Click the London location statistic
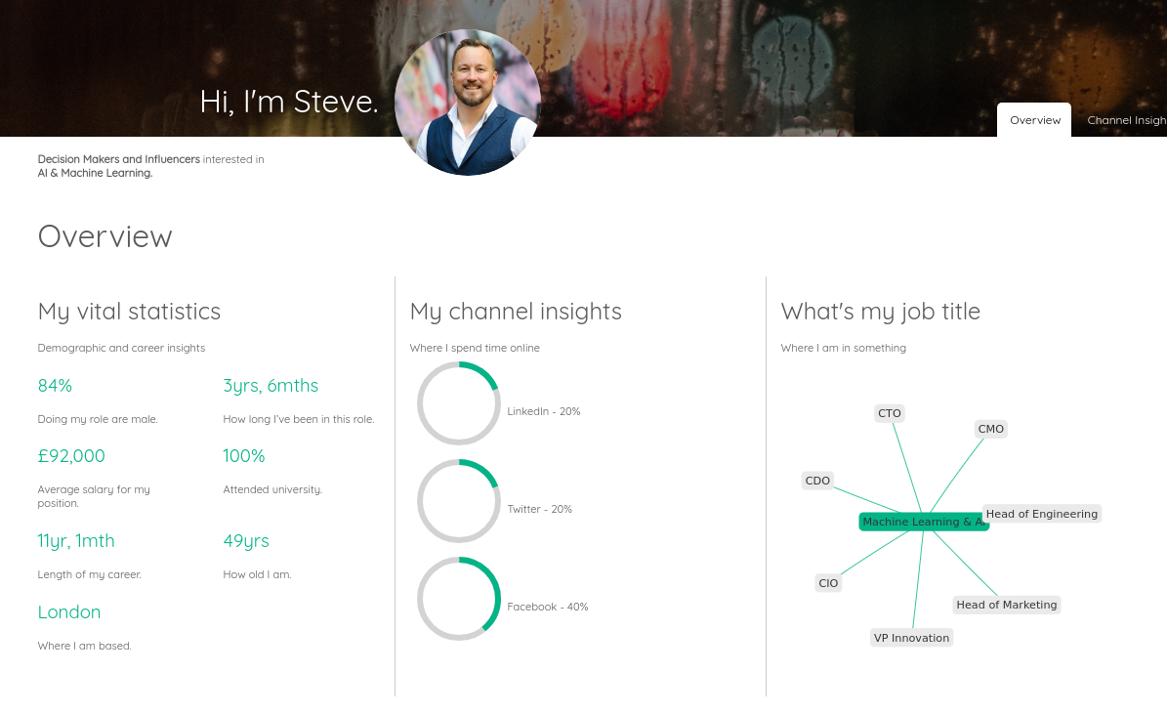Screen dimensions: 1167x715 pos(69,612)
